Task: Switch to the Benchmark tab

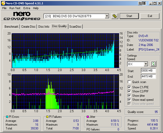Action: 11,27
